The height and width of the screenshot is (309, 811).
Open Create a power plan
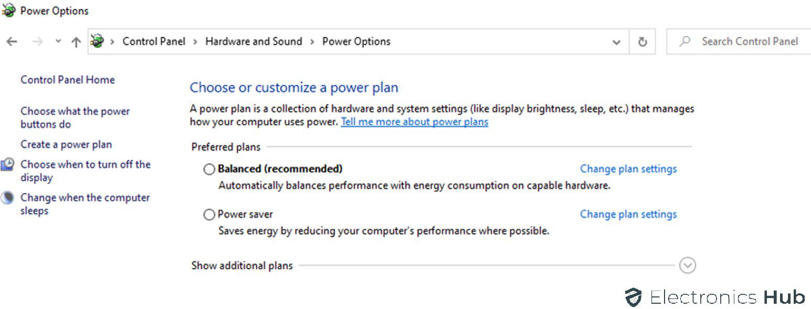(66, 144)
